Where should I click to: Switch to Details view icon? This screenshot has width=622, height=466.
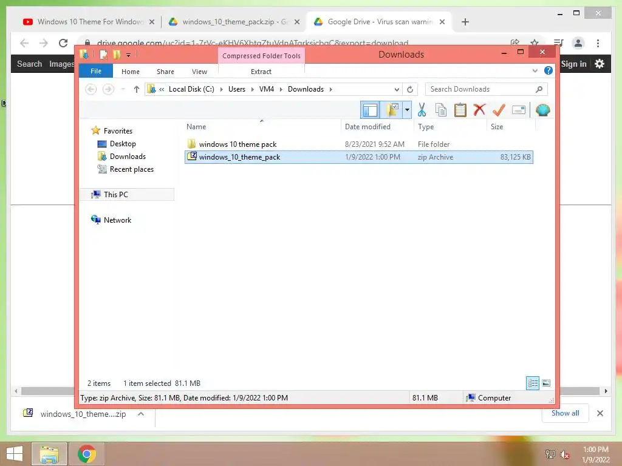[x=532, y=383]
